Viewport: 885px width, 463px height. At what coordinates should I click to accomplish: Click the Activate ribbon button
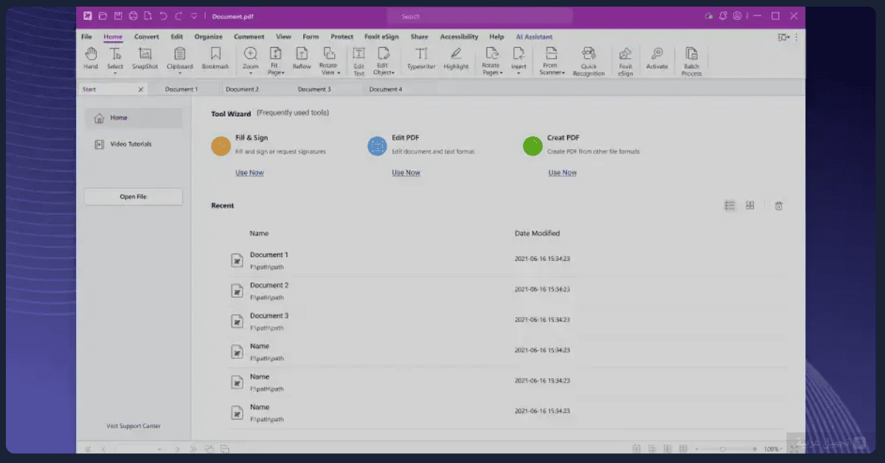point(657,59)
